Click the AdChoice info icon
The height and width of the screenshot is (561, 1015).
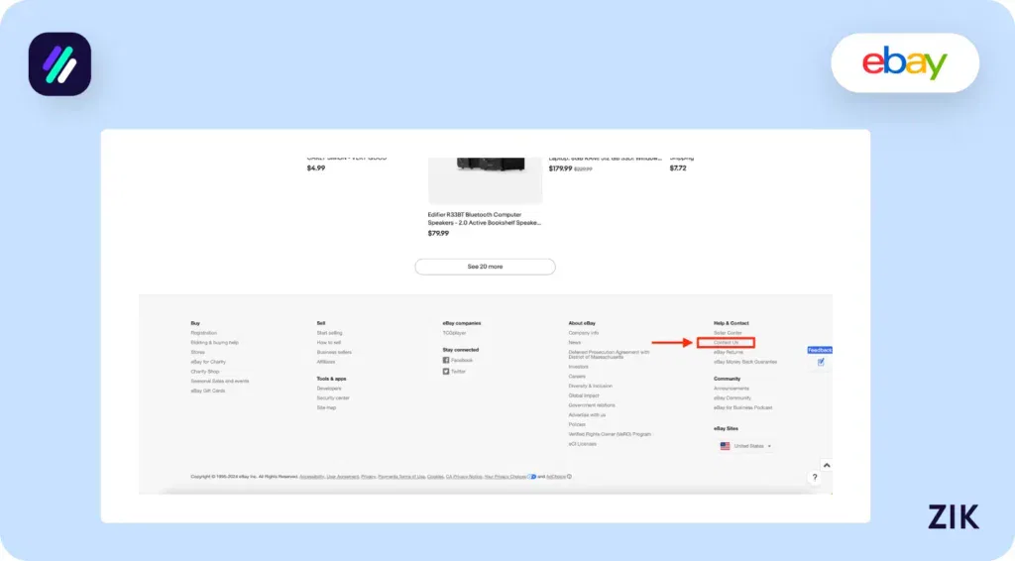[569, 477]
